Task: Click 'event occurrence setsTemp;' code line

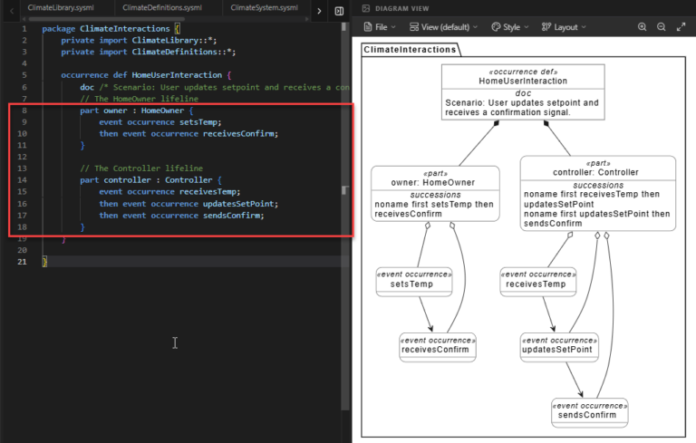Action: click(x=160, y=122)
